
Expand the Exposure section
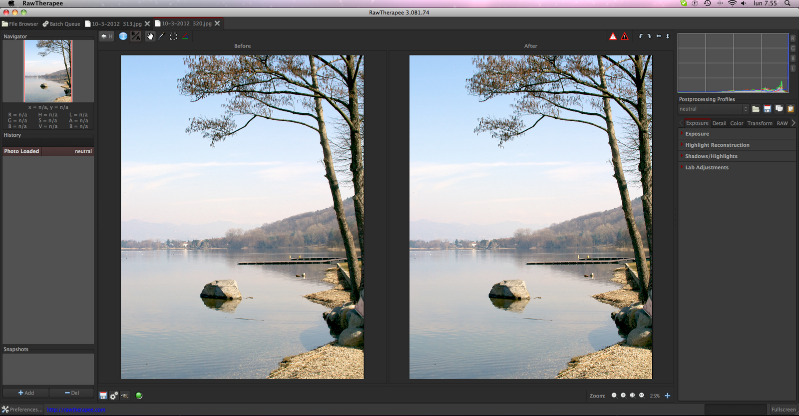coord(737,134)
